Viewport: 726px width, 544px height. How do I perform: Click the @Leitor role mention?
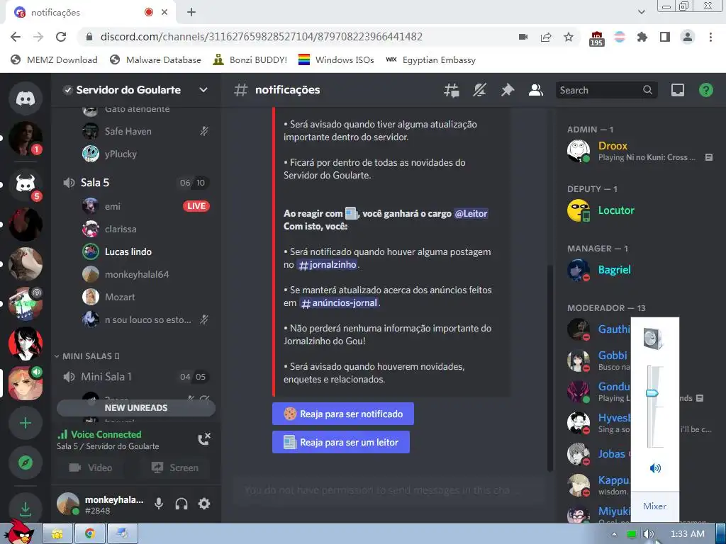(x=471, y=214)
